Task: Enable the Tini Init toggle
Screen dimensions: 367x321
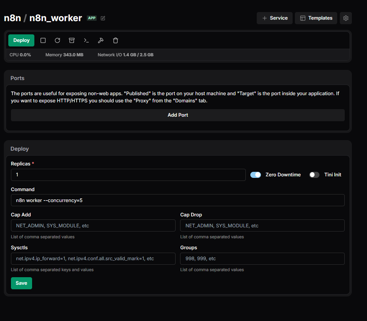Action: tap(314, 175)
